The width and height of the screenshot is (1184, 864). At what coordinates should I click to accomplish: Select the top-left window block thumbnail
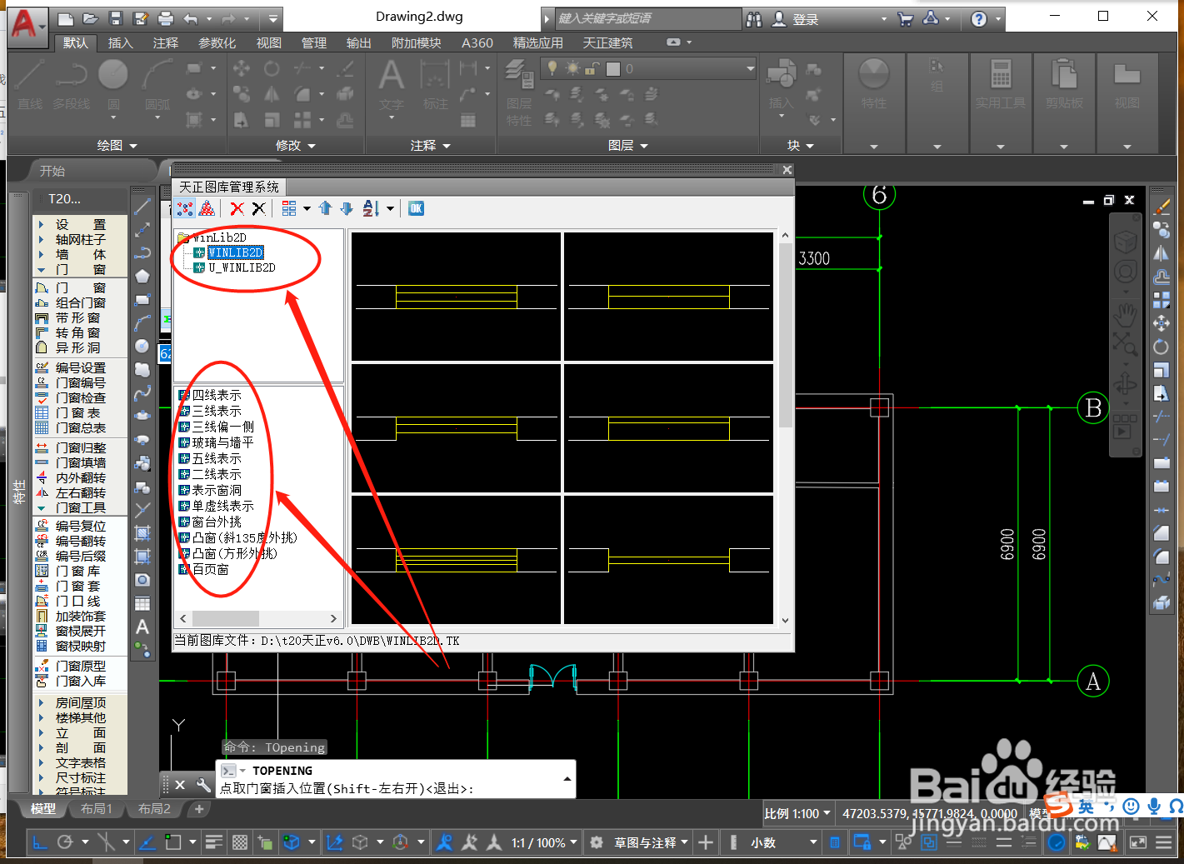pos(456,296)
